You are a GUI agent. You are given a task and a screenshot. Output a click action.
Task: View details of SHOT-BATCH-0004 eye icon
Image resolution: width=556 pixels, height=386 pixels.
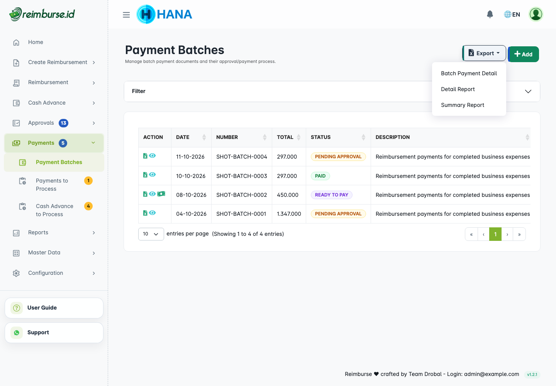153,156
